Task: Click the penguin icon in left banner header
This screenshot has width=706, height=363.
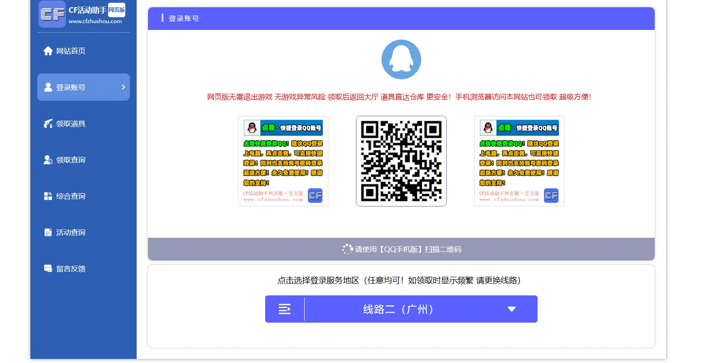Action: click(252, 128)
